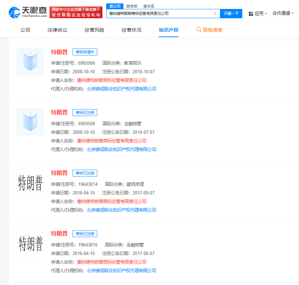Click 特朗普 trademark image for 19643014
The height and width of the screenshot is (285, 299).
point(30,182)
